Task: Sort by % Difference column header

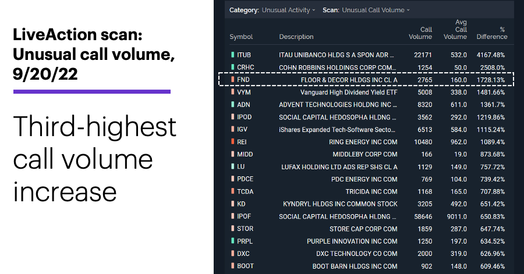Action: coord(492,33)
